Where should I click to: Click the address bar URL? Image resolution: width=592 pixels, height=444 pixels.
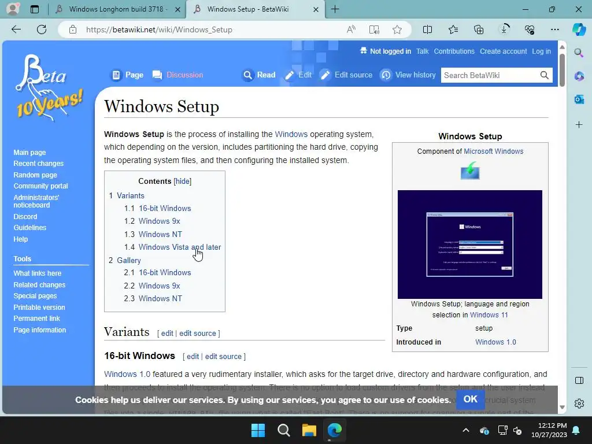point(159,29)
